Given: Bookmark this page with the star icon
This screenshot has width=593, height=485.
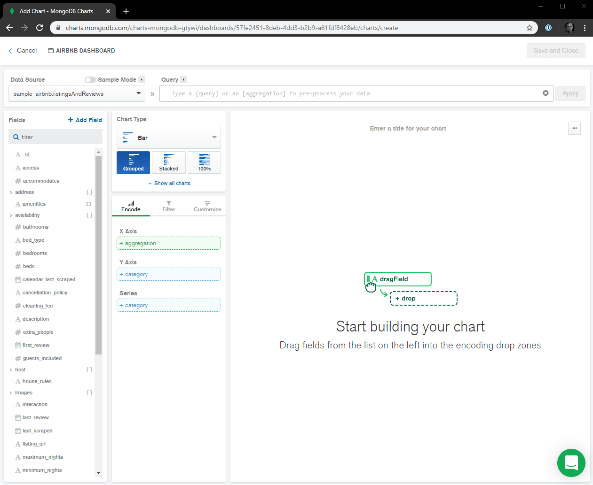Looking at the screenshot, I should (530, 28).
